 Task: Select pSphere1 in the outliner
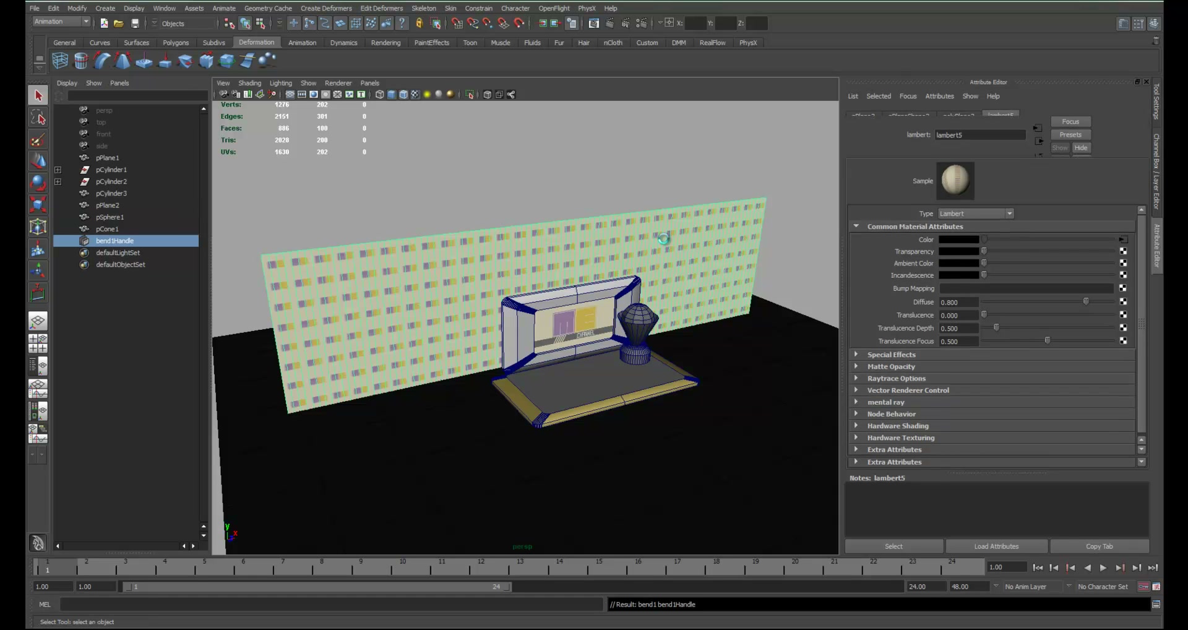pyautogui.click(x=110, y=217)
